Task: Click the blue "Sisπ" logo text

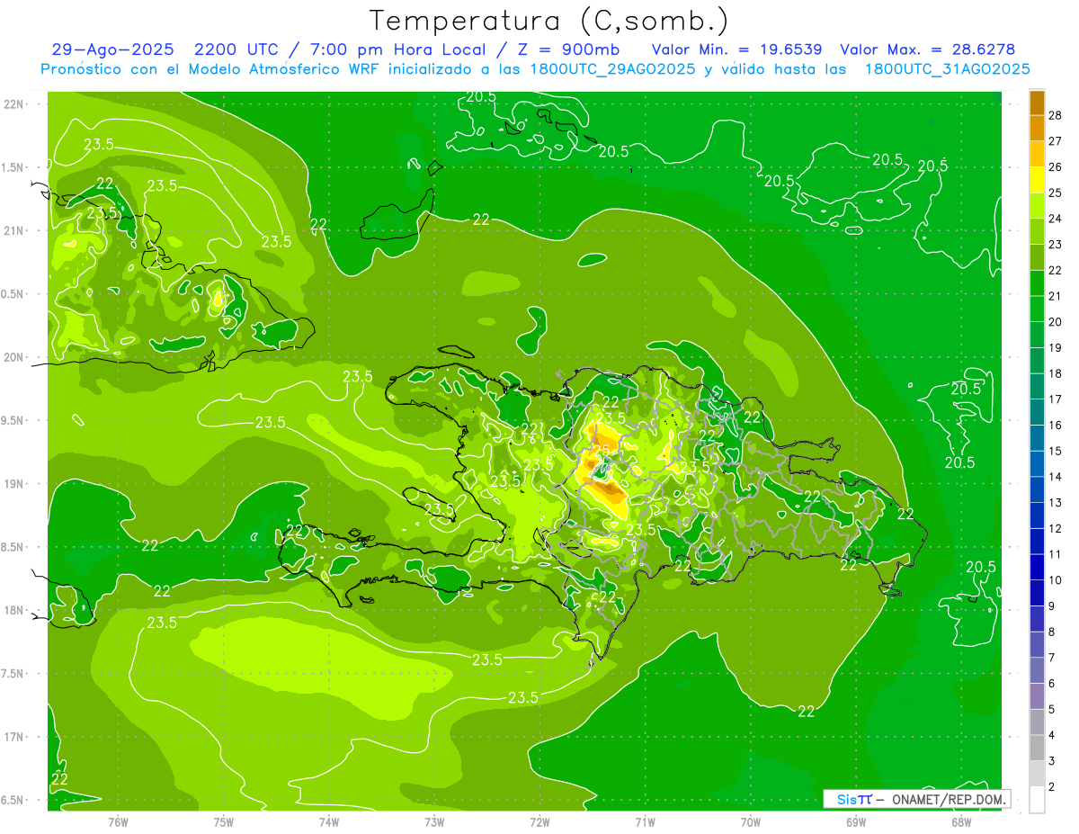Action: [x=854, y=799]
